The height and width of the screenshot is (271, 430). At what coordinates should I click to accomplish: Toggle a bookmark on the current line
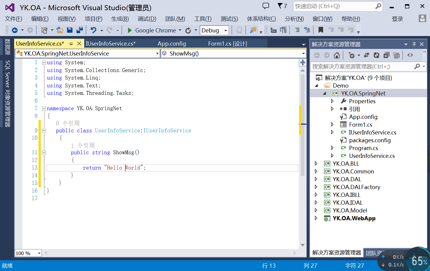pyautogui.click(x=321, y=30)
